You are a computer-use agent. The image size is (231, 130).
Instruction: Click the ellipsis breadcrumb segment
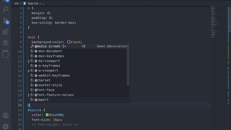(x=43, y=4)
